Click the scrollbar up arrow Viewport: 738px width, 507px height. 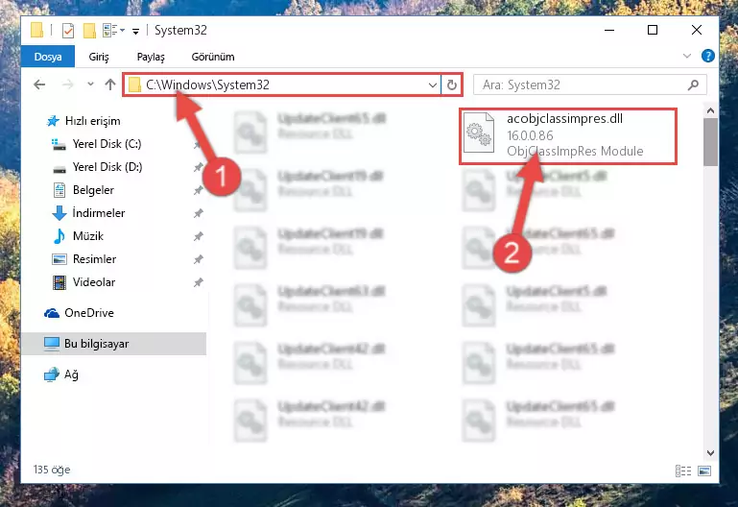click(x=711, y=111)
